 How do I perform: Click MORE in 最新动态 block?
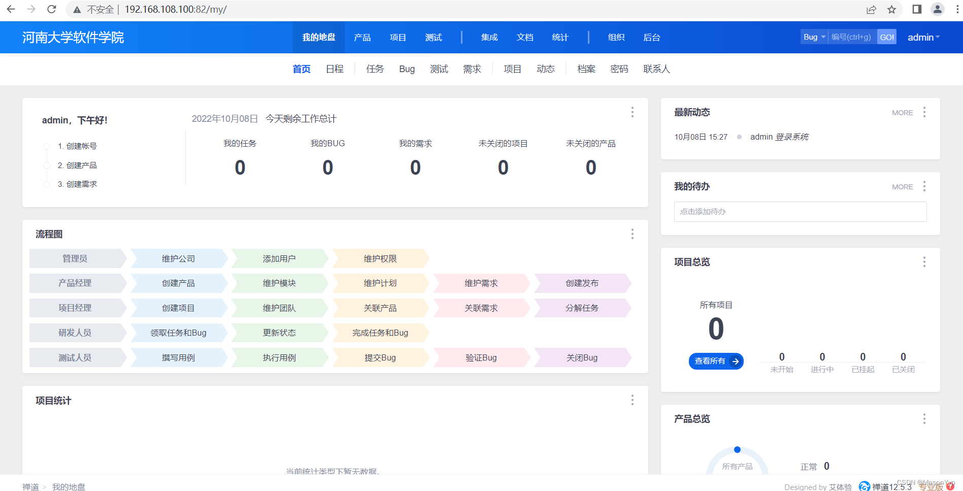(903, 113)
